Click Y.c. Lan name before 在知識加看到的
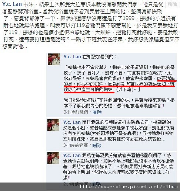Image resolution: width=180 pixels, height=191 pixels. click(x=72, y=57)
